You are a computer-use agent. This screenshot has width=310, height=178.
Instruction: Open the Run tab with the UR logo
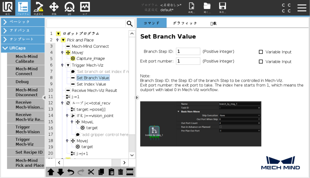tap(7, 8)
